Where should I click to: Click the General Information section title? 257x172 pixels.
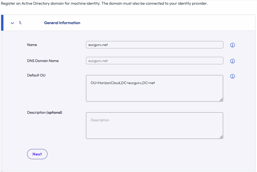pos(62,23)
